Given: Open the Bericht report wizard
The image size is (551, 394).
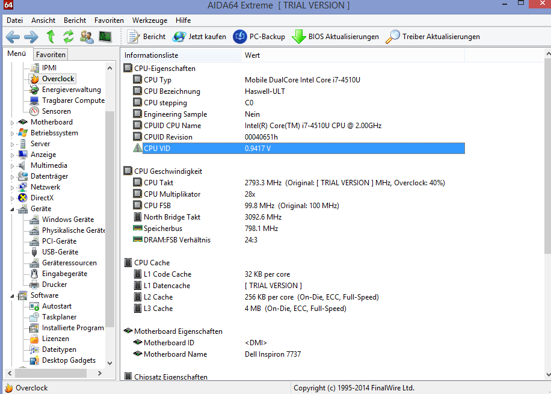Looking at the screenshot, I should click(x=147, y=37).
